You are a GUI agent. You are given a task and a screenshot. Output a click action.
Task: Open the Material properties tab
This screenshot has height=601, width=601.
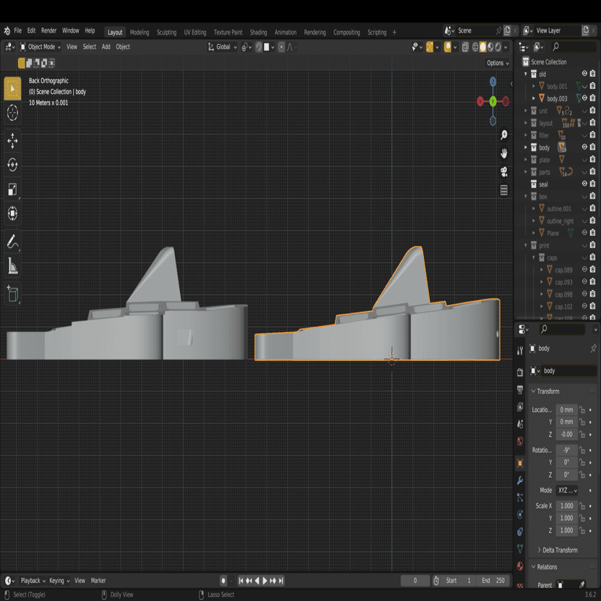[520, 566]
